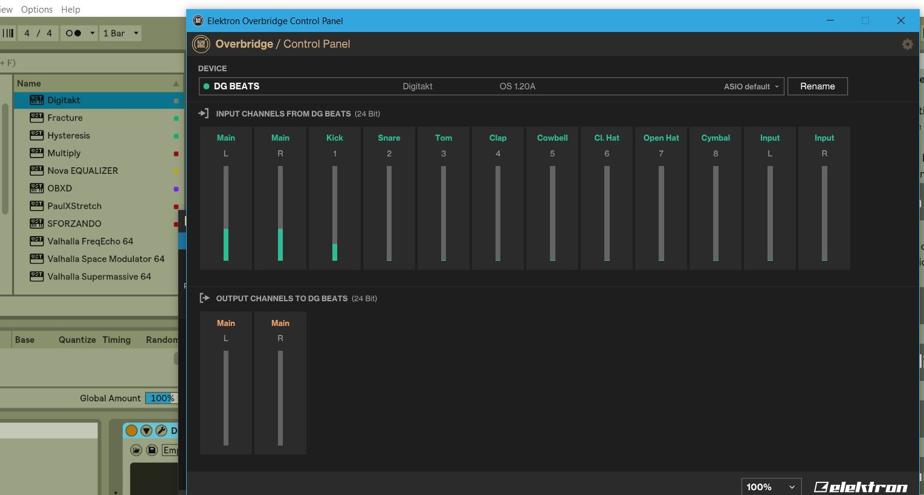Open the ASIO default dropdown
Image resolution: width=924 pixels, height=495 pixels.
(752, 86)
